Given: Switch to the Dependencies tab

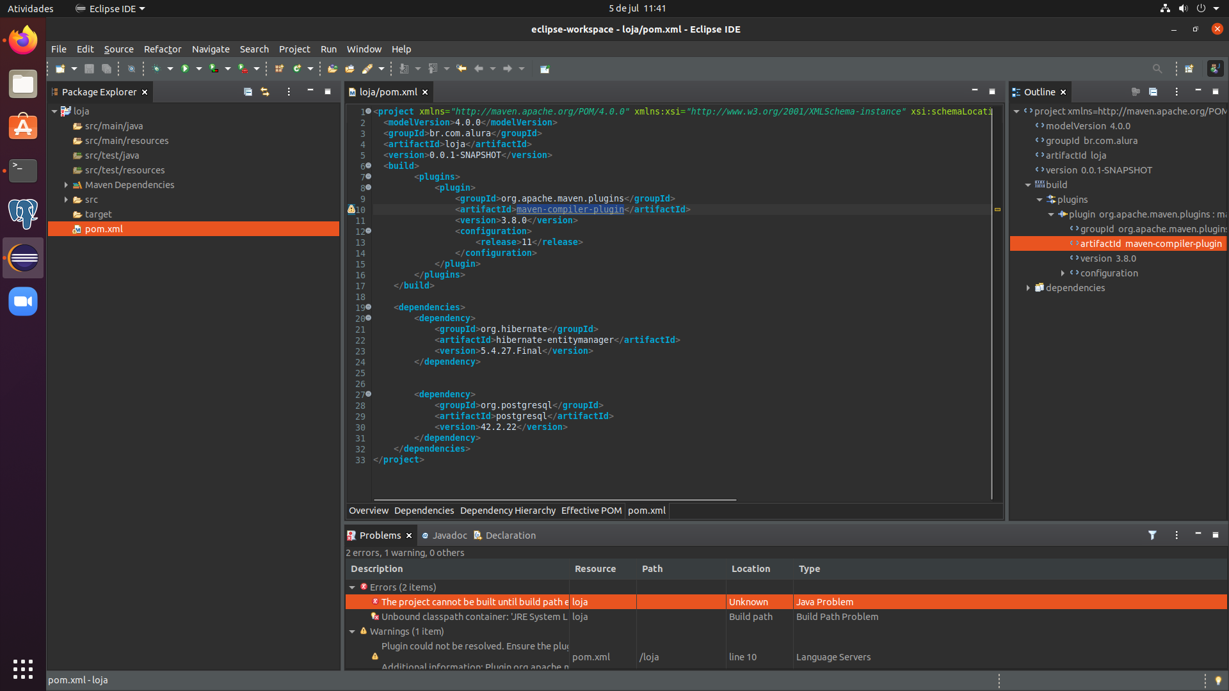Looking at the screenshot, I should (423, 509).
